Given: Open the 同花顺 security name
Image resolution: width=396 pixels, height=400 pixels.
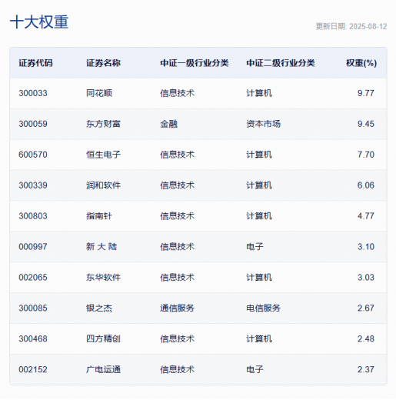Looking at the screenshot, I should coord(99,93).
